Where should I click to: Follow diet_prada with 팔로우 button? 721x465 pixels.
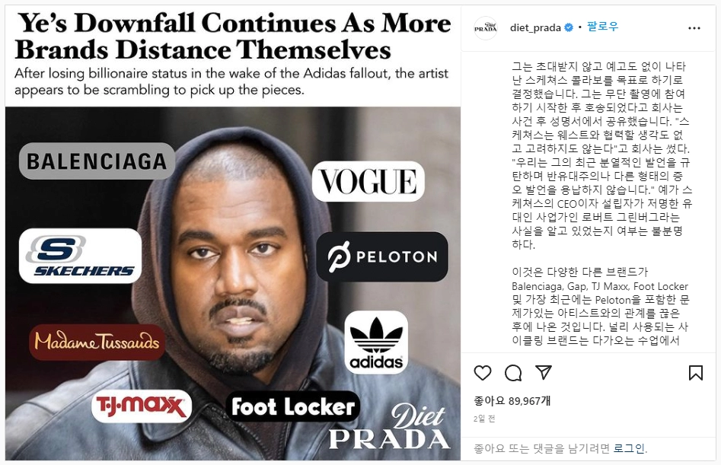[602, 27]
